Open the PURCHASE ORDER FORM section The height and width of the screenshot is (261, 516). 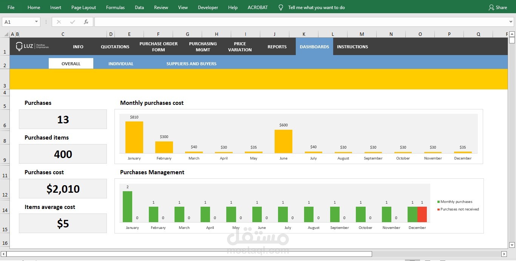(158, 47)
